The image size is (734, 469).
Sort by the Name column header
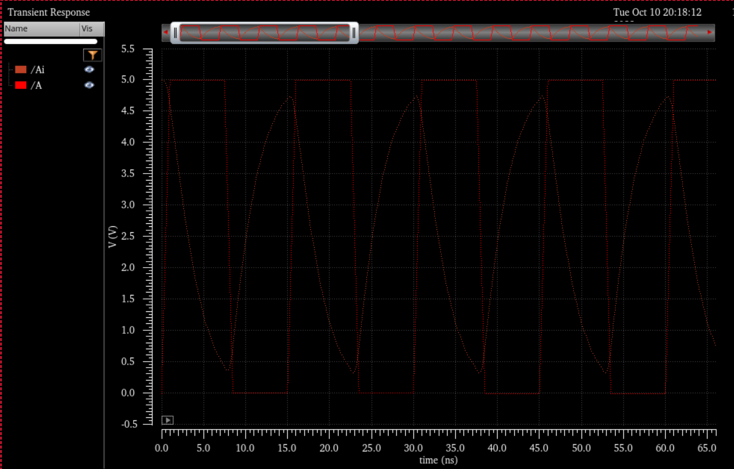tap(41, 29)
